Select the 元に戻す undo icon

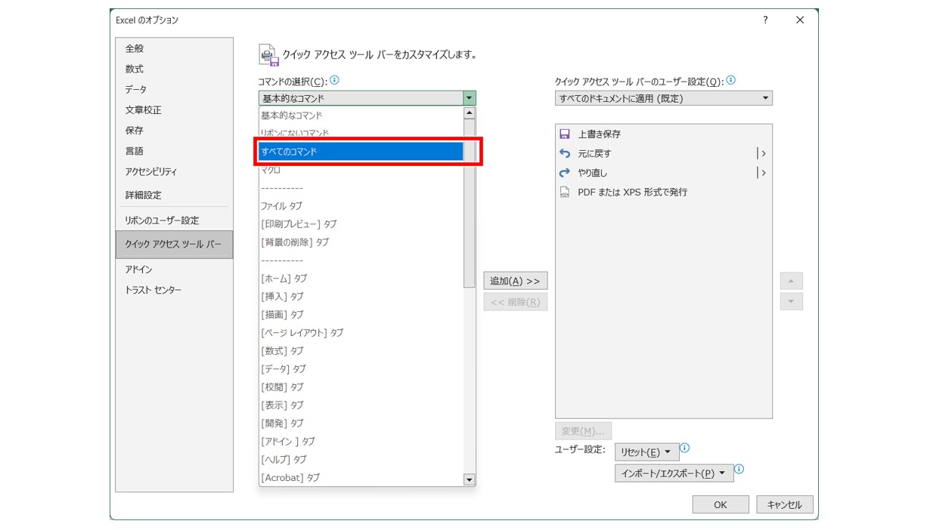[x=564, y=153]
